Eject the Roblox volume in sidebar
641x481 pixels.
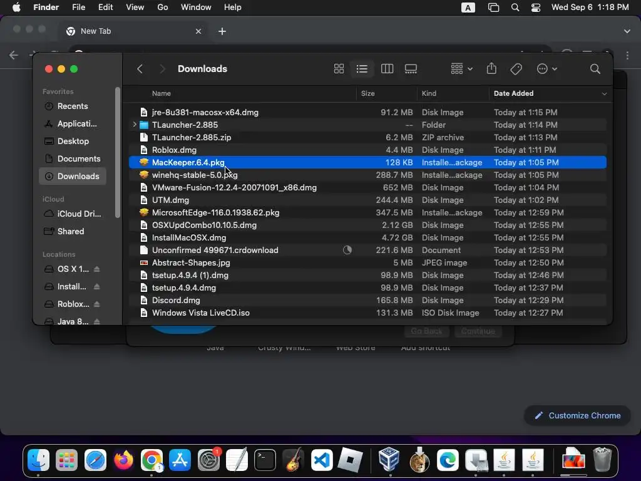click(x=96, y=304)
